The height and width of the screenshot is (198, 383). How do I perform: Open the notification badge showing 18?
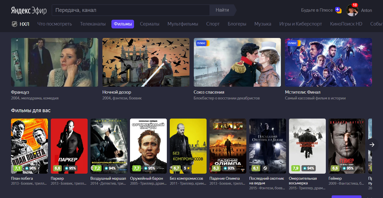tap(355, 5)
